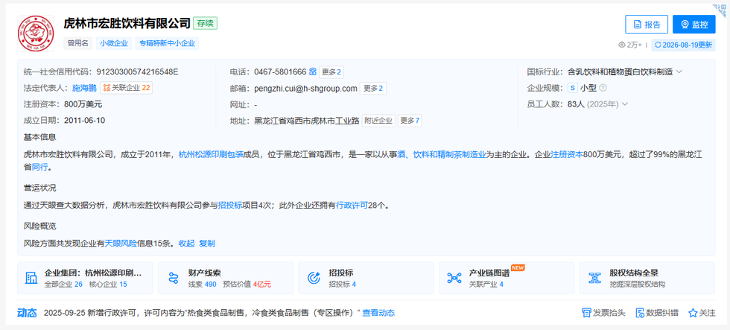Select the 专精特新中小企业 tag
Viewport: 730px width, 330px height.
[167, 43]
